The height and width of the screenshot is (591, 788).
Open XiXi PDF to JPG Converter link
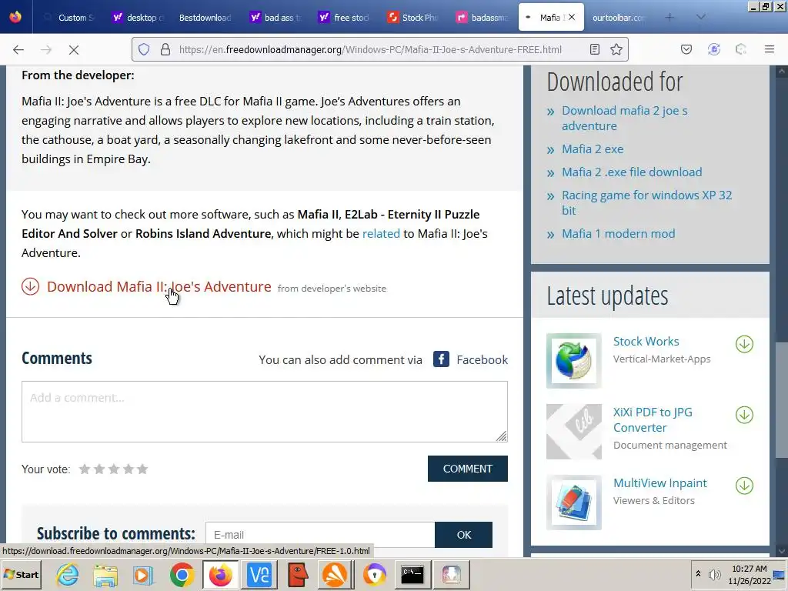pos(653,419)
